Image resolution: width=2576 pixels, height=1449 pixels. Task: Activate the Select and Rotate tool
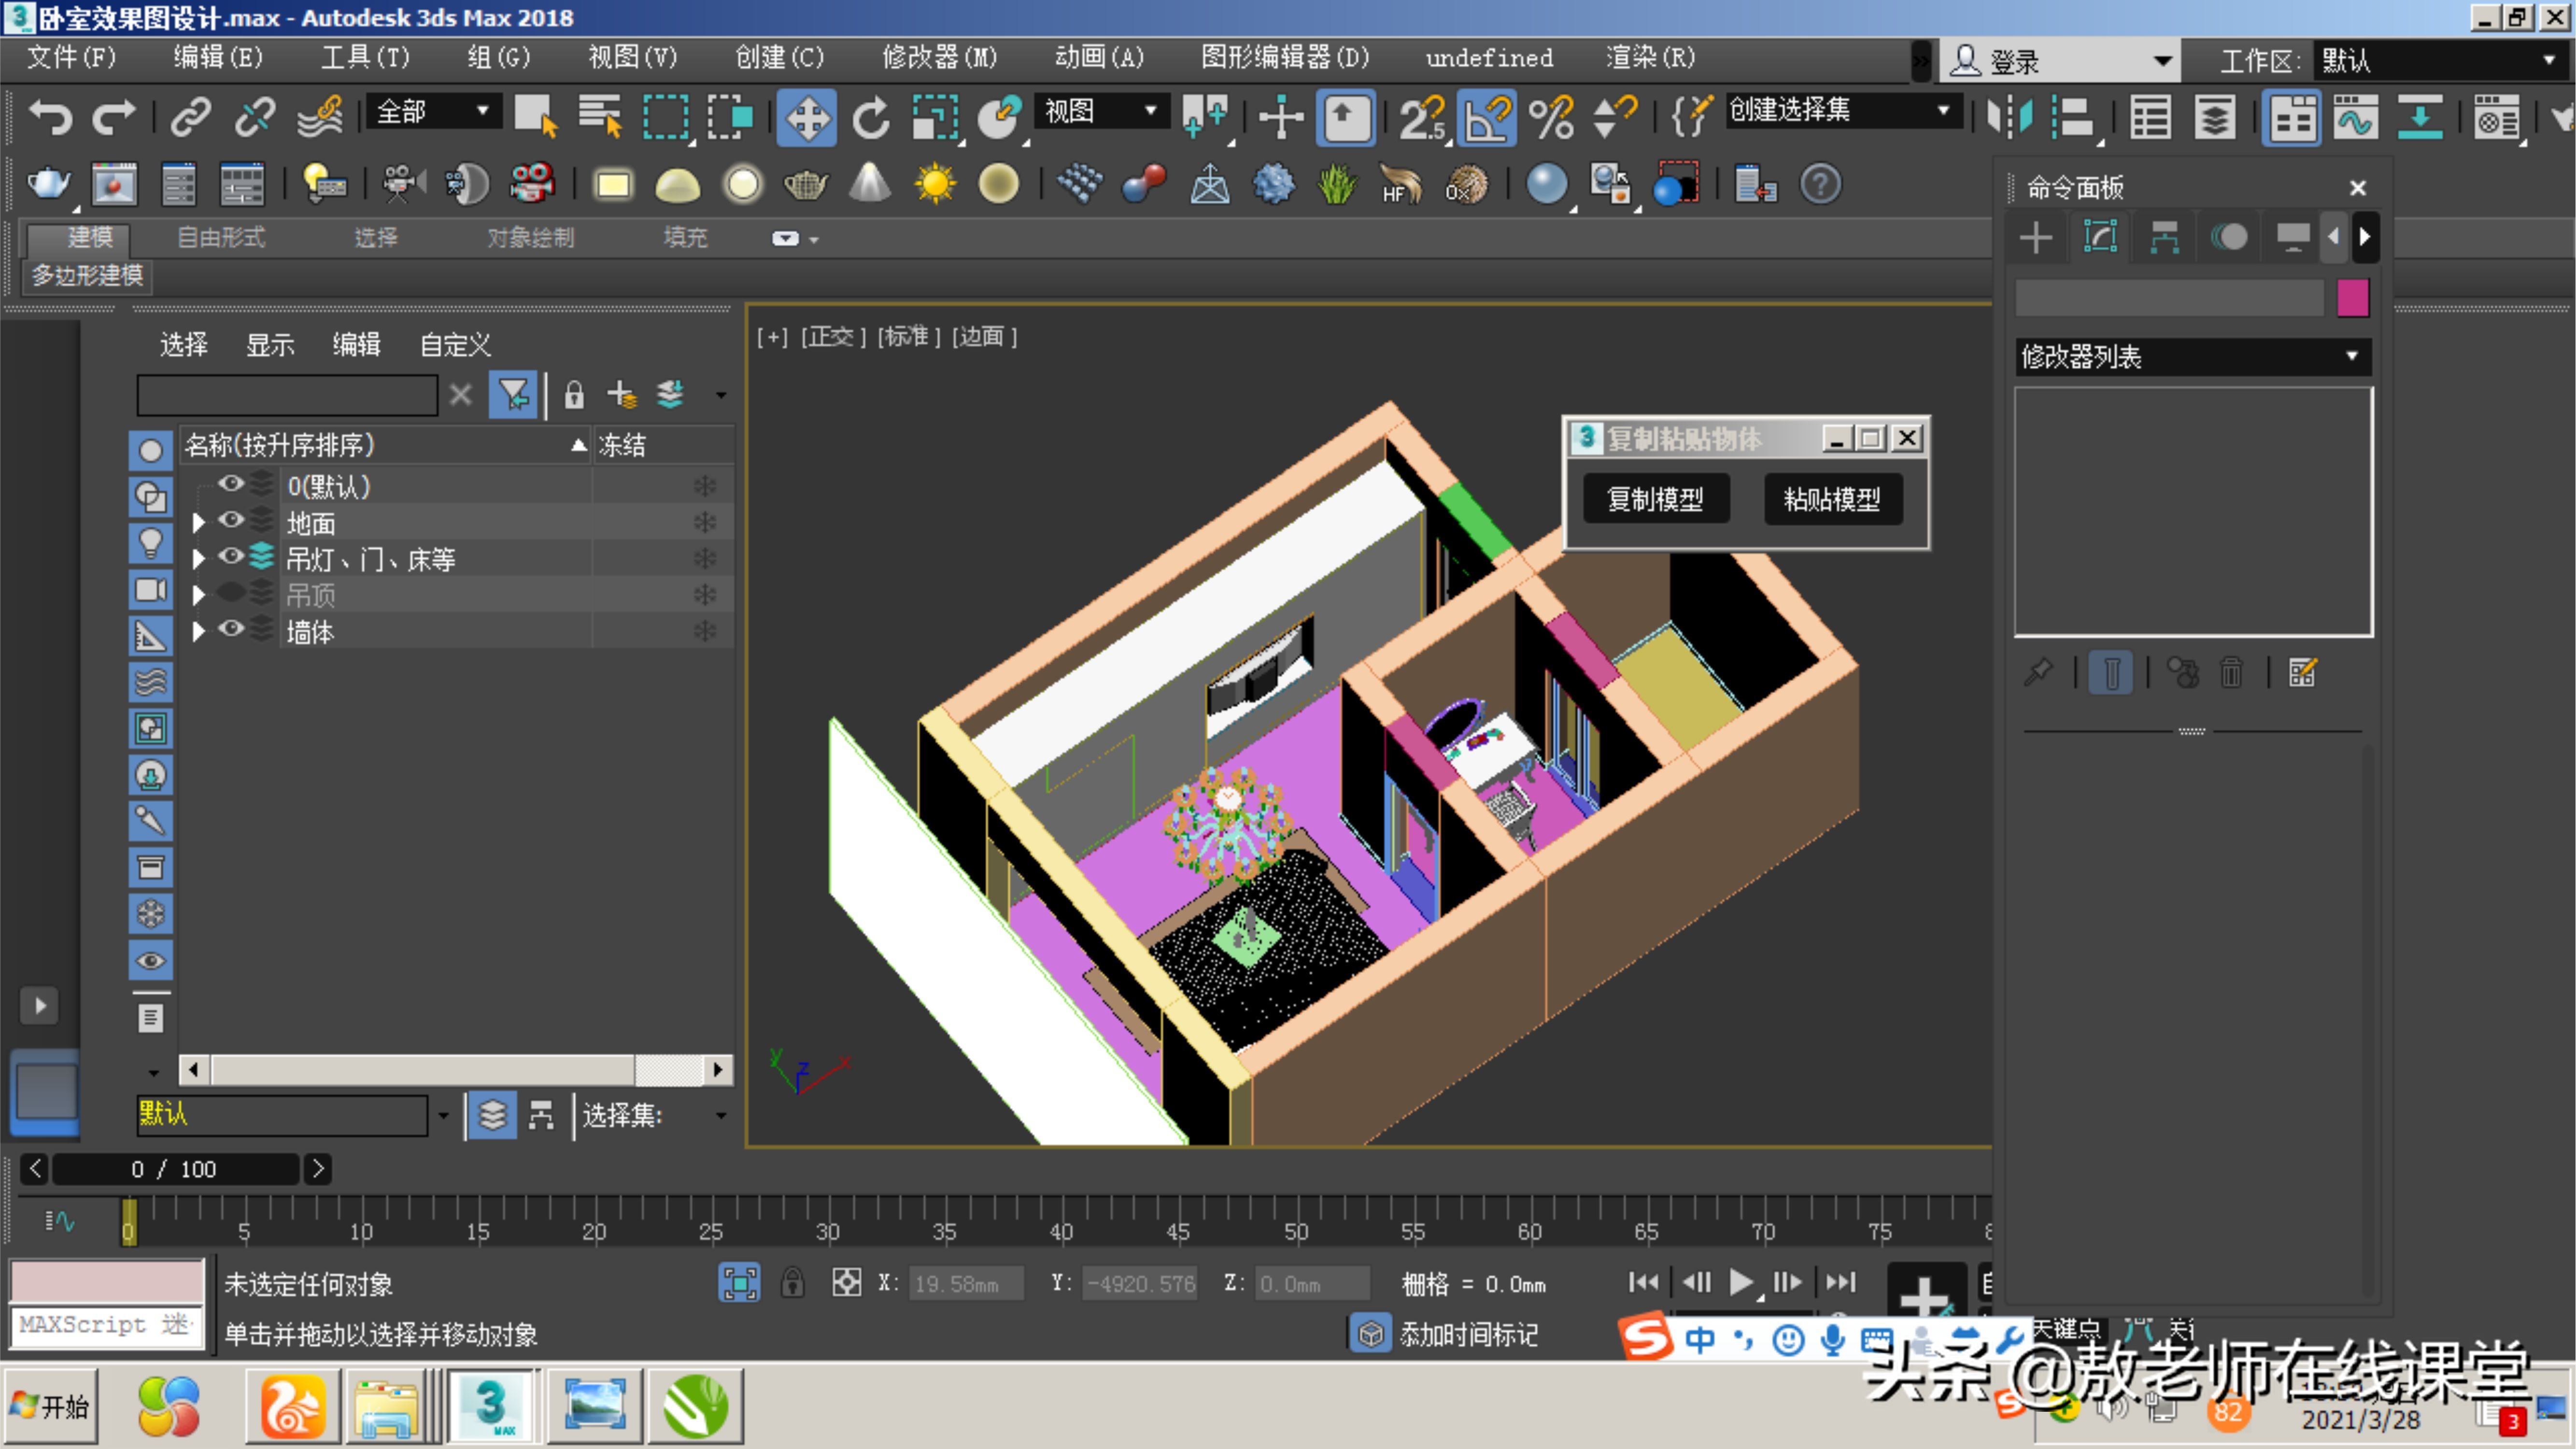869,117
